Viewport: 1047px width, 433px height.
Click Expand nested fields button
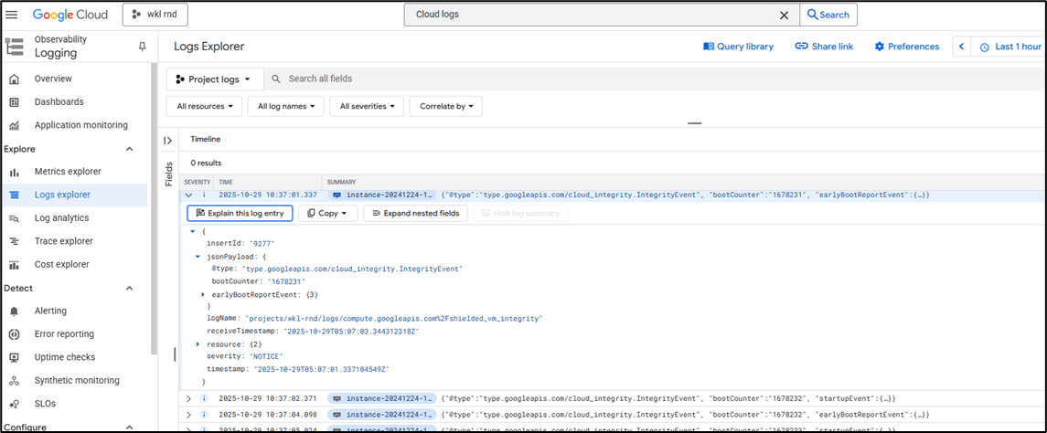[x=416, y=213]
